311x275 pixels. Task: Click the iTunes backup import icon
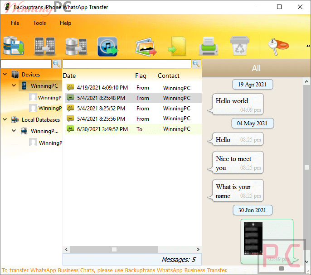(x=107, y=46)
